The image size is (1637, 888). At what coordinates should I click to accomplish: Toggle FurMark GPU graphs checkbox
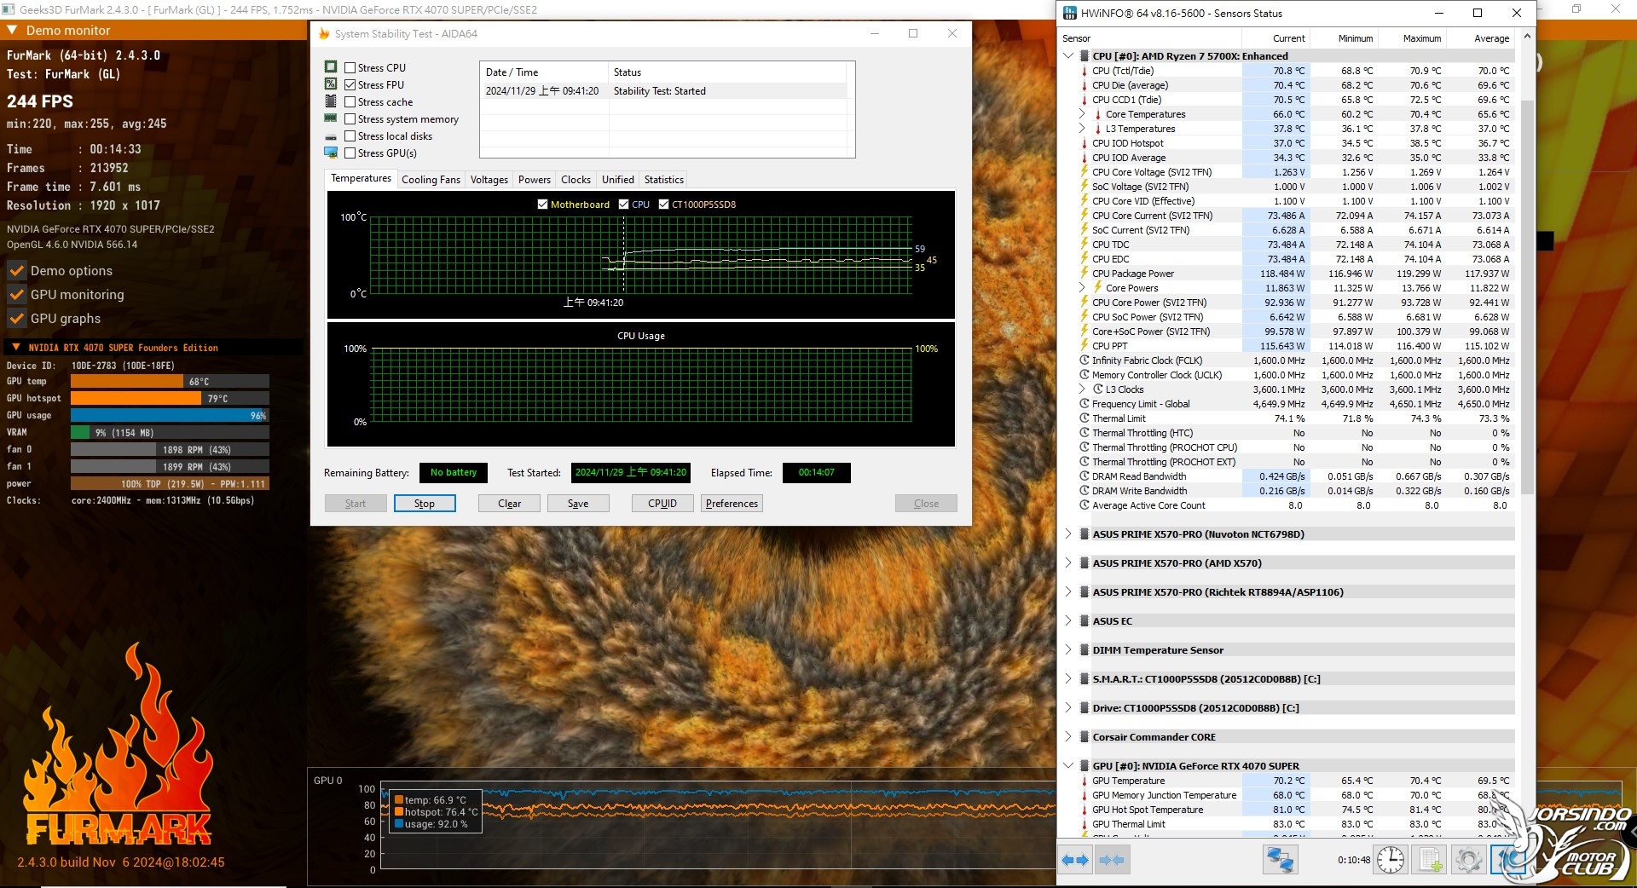point(16,319)
